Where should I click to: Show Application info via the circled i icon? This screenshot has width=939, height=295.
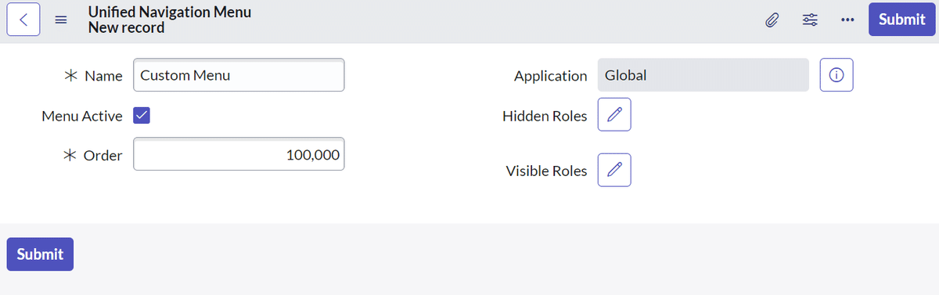pyautogui.click(x=836, y=75)
